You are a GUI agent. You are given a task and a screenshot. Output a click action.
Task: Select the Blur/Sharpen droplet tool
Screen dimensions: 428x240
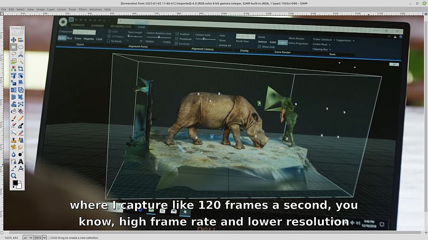pyautogui.click(x=13, y=154)
